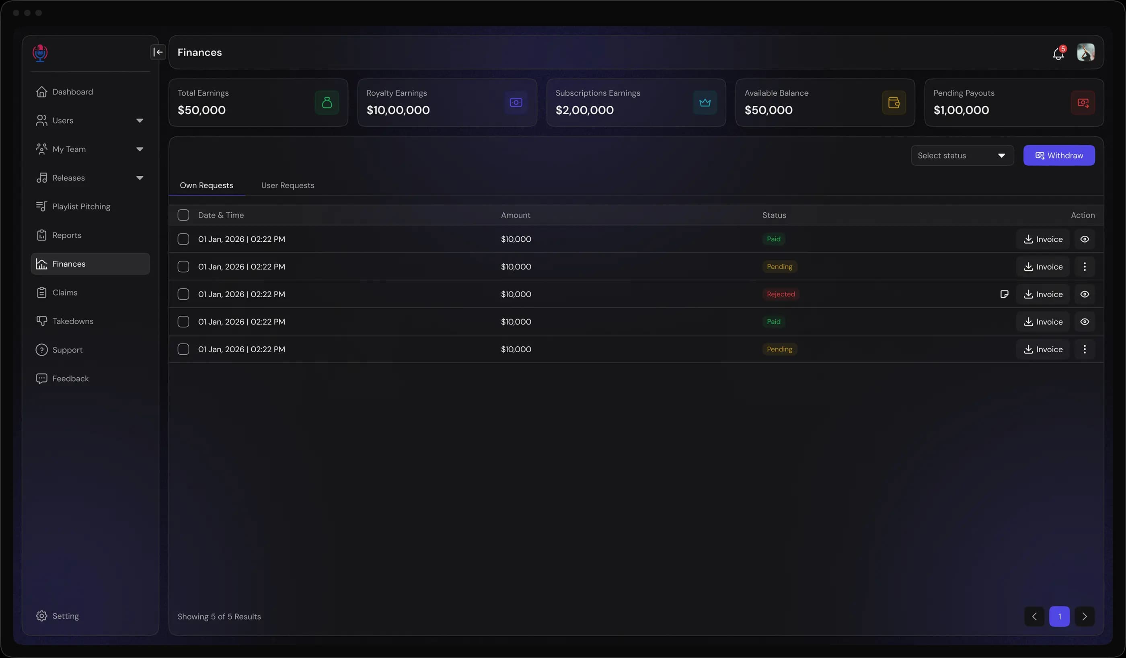Click the Total Earnings money bag icon
The height and width of the screenshot is (658, 1126).
[x=327, y=103]
